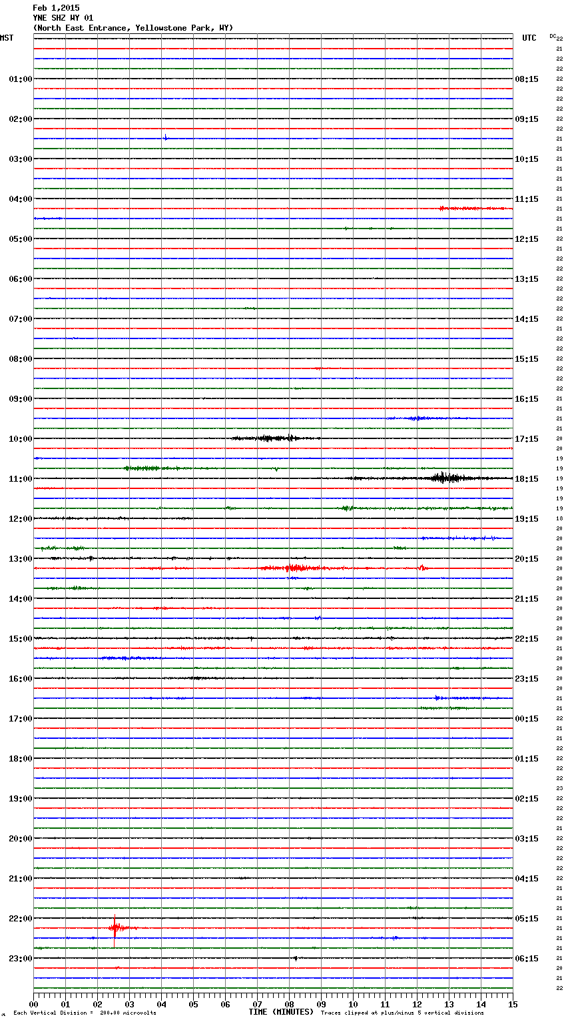The width and height of the screenshot is (566, 1022).
Task: Select the 18:00 MST time label
Action: coord(21,759)
